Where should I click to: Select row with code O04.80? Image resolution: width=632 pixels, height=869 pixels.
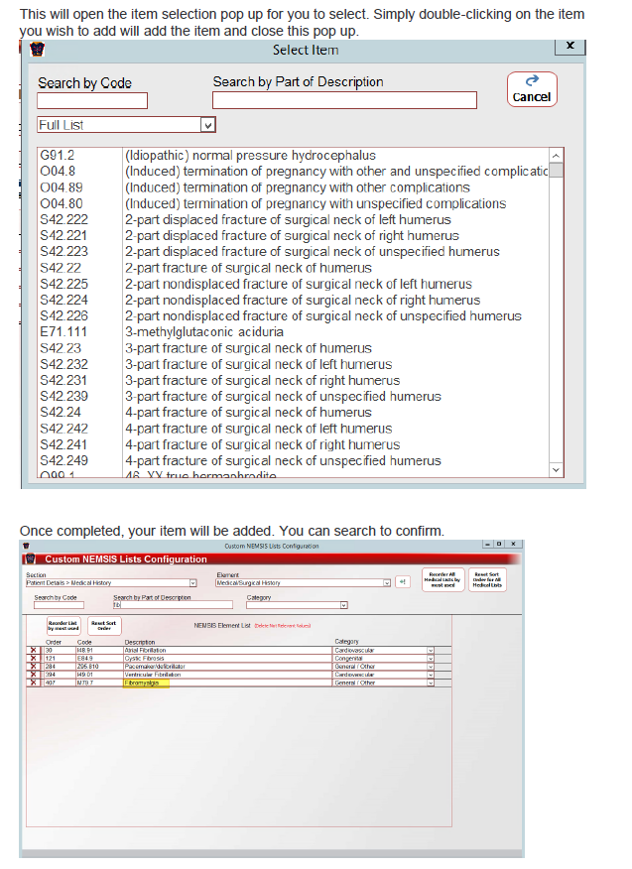293,203
